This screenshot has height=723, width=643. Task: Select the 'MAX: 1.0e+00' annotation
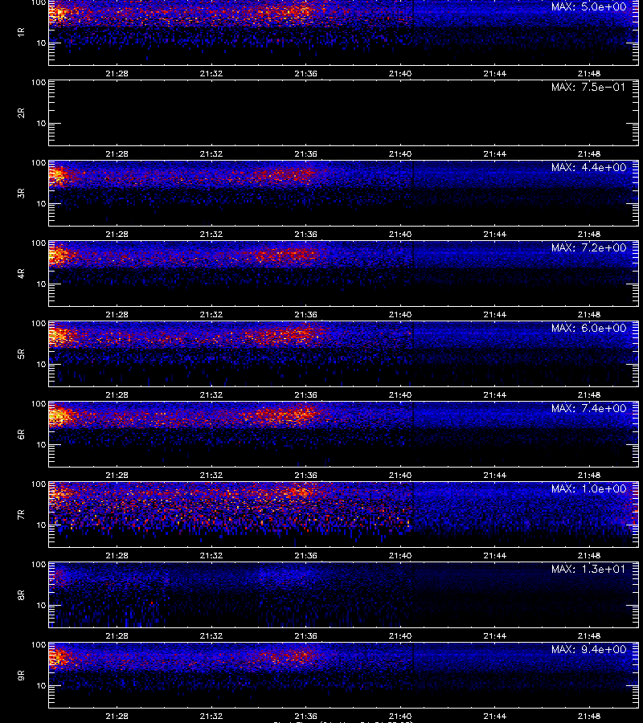(588, 488)
